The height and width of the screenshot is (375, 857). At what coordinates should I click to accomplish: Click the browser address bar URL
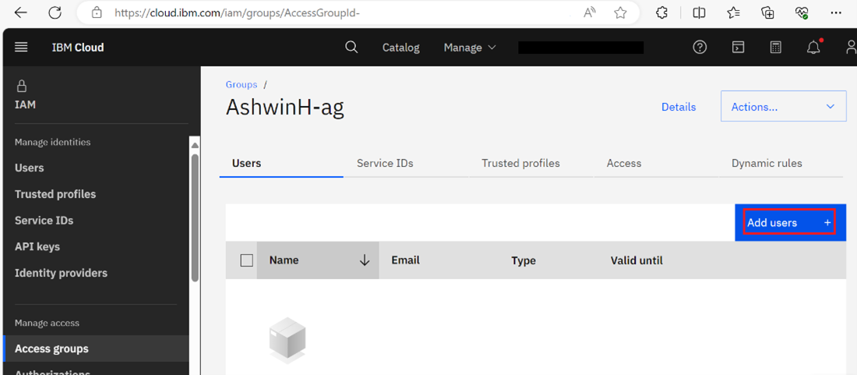237,13
